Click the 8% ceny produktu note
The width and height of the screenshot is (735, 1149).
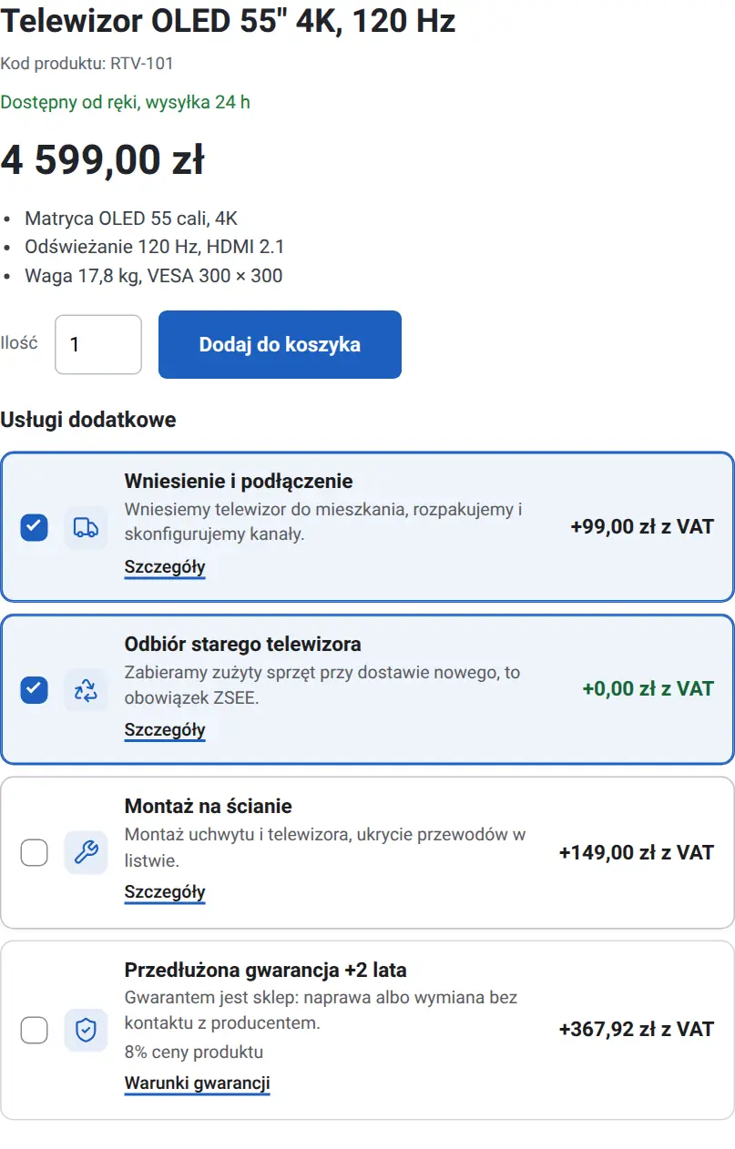[x=194, y=1052]
